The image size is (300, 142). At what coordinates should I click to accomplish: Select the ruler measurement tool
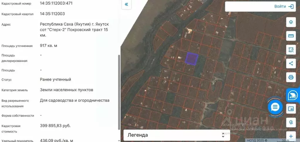[x=291, y=36]
